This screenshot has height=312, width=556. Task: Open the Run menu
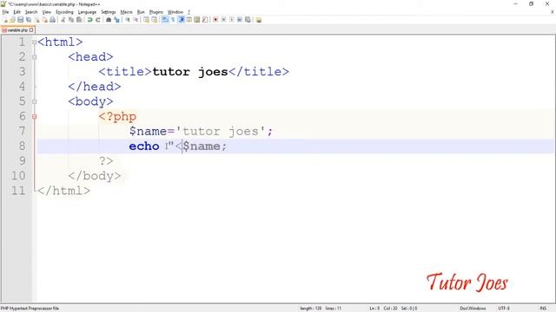(x=141, y=12)
